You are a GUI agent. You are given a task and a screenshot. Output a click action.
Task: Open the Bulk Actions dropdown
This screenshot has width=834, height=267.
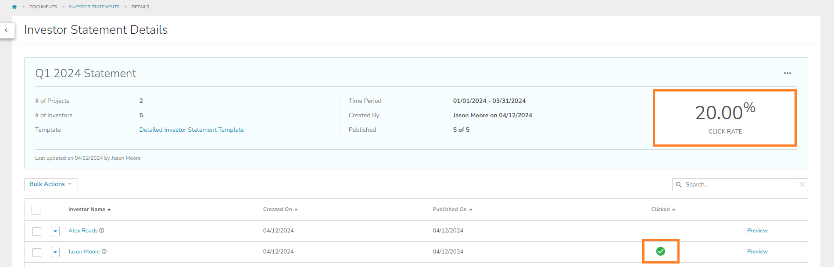(51, 185)
